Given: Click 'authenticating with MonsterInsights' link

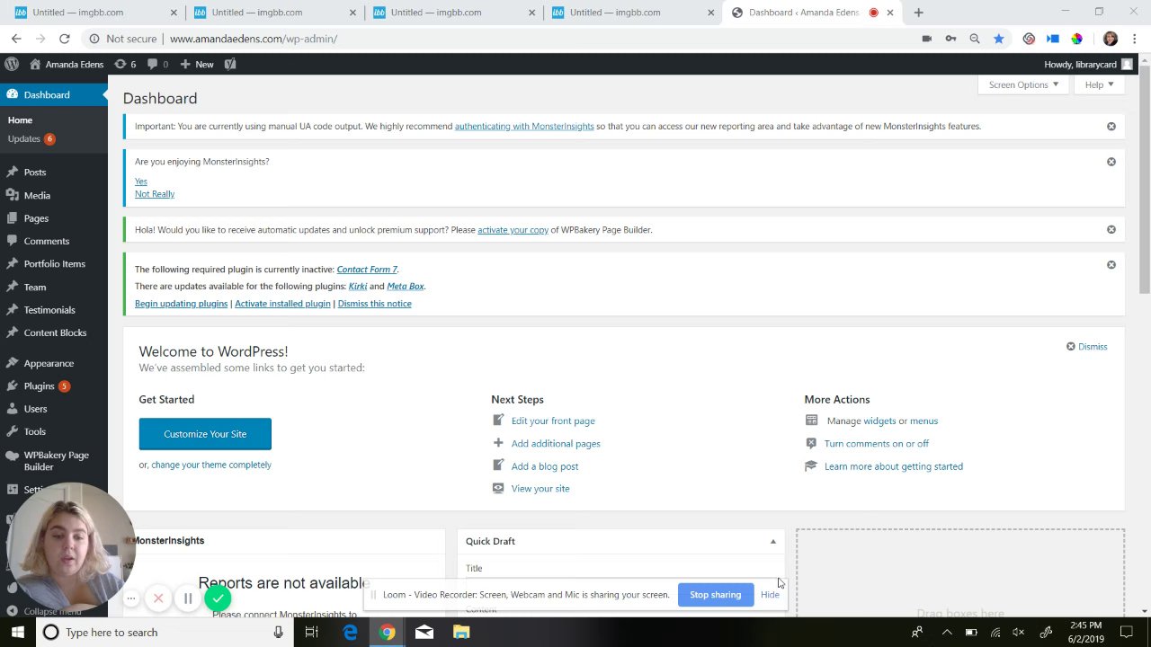Looking at the screenshot, I should coord(524,127).
